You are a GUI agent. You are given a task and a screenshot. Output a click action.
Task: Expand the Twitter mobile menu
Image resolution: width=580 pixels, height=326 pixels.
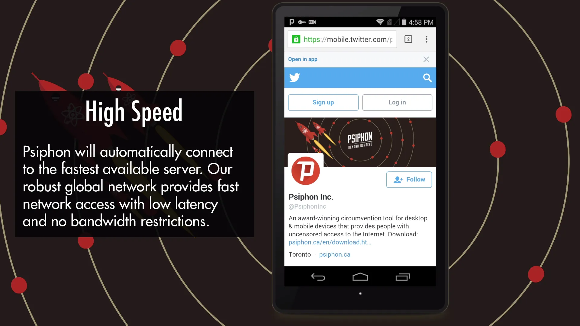coord(426,40)
